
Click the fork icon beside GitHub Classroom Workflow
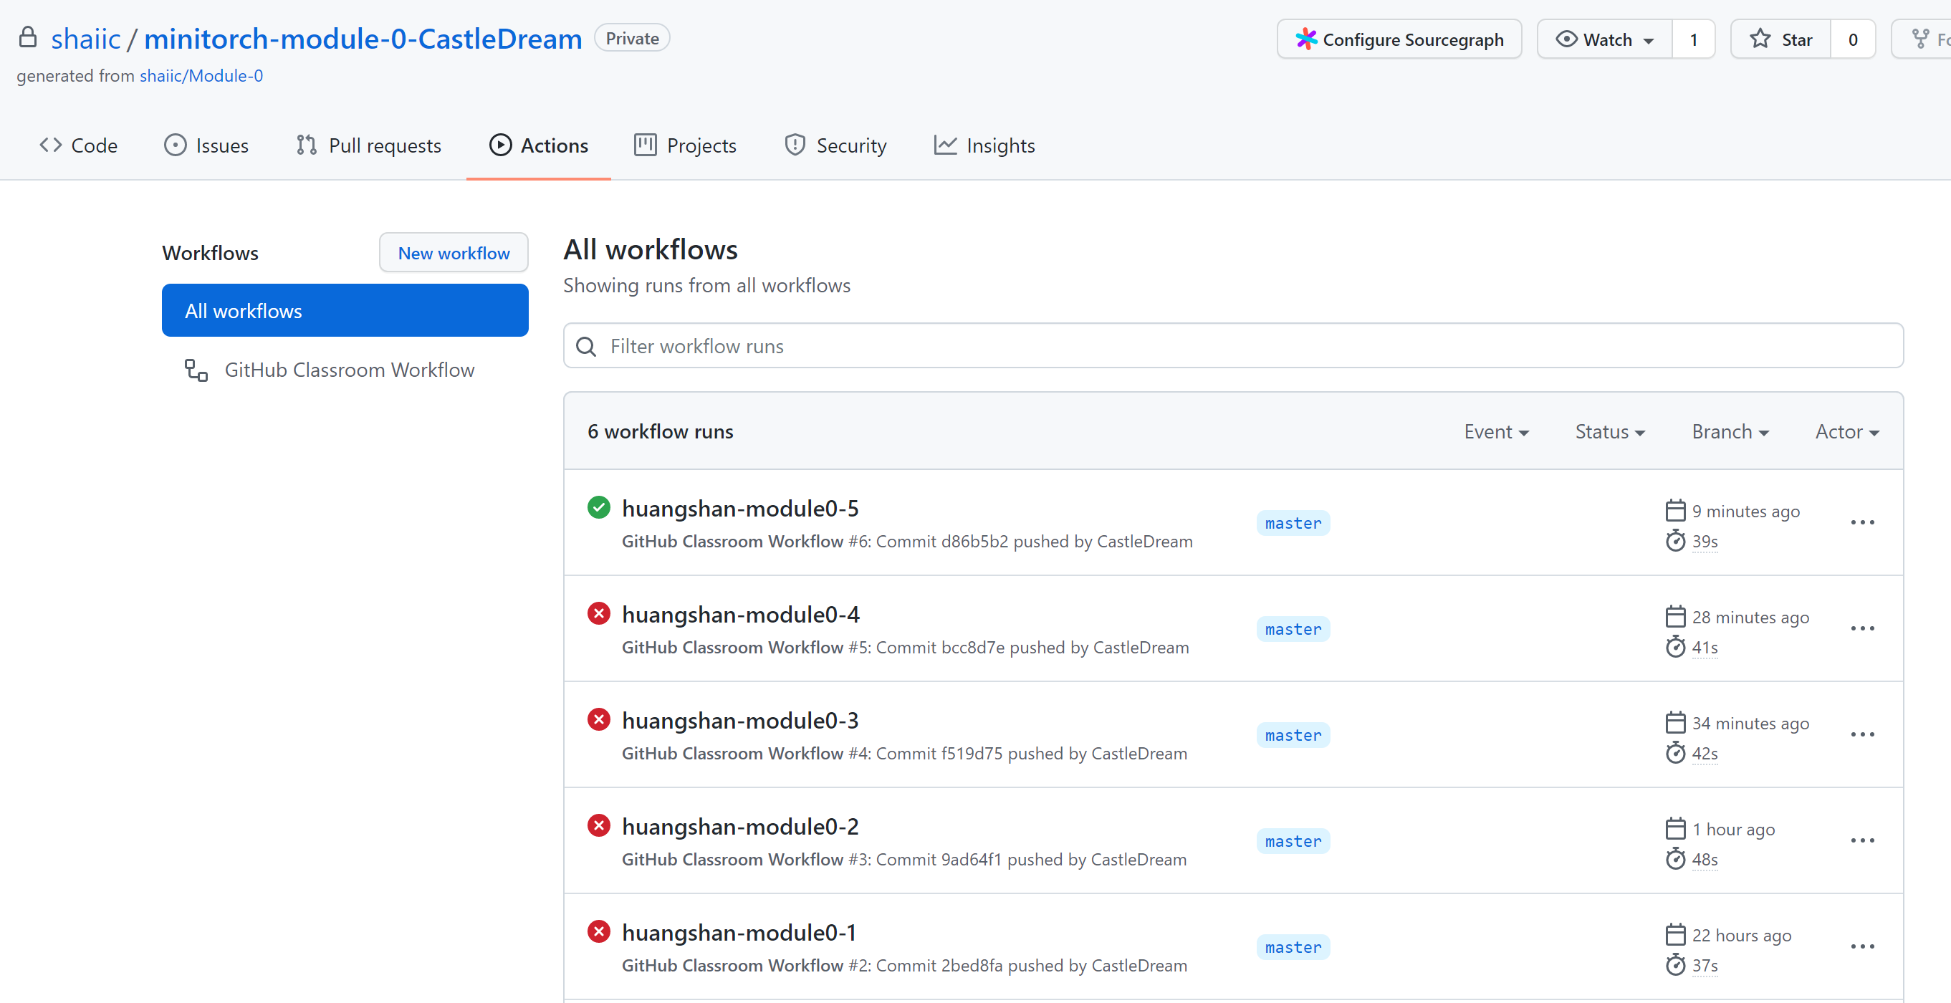(x=196, y=370)
